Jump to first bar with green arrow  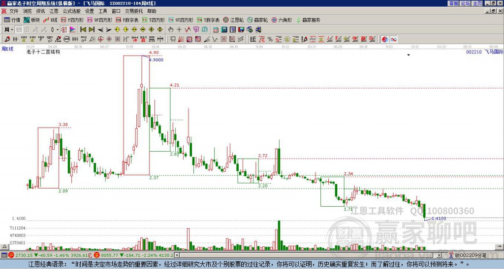click(83, 30)
